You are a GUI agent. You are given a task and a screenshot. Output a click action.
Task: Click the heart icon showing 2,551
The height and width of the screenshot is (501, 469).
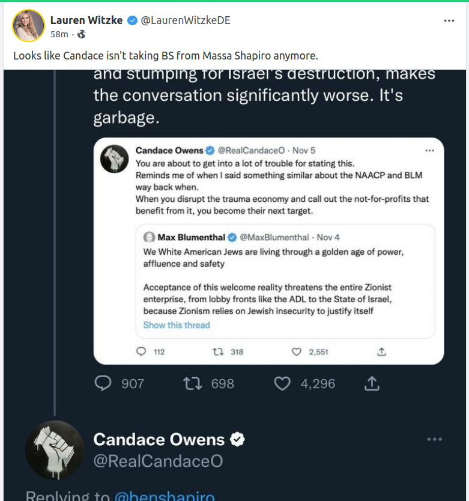point(296,351)
